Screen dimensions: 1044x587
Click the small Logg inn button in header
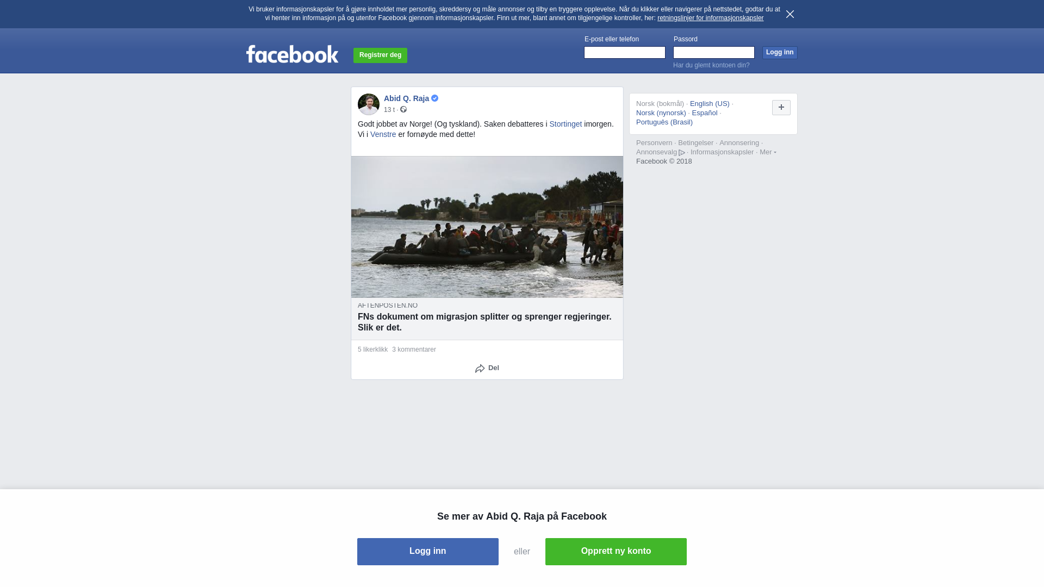click(x=780, y=52)
